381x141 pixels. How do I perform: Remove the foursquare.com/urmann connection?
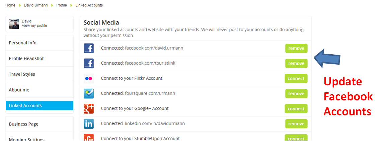[296, 94]
